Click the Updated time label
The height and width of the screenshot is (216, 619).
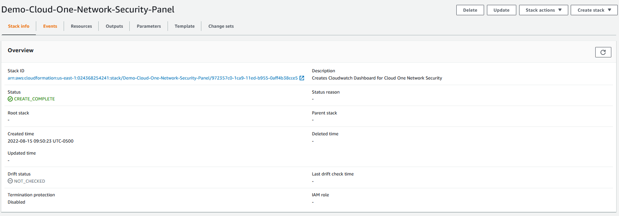pos(22,153)
